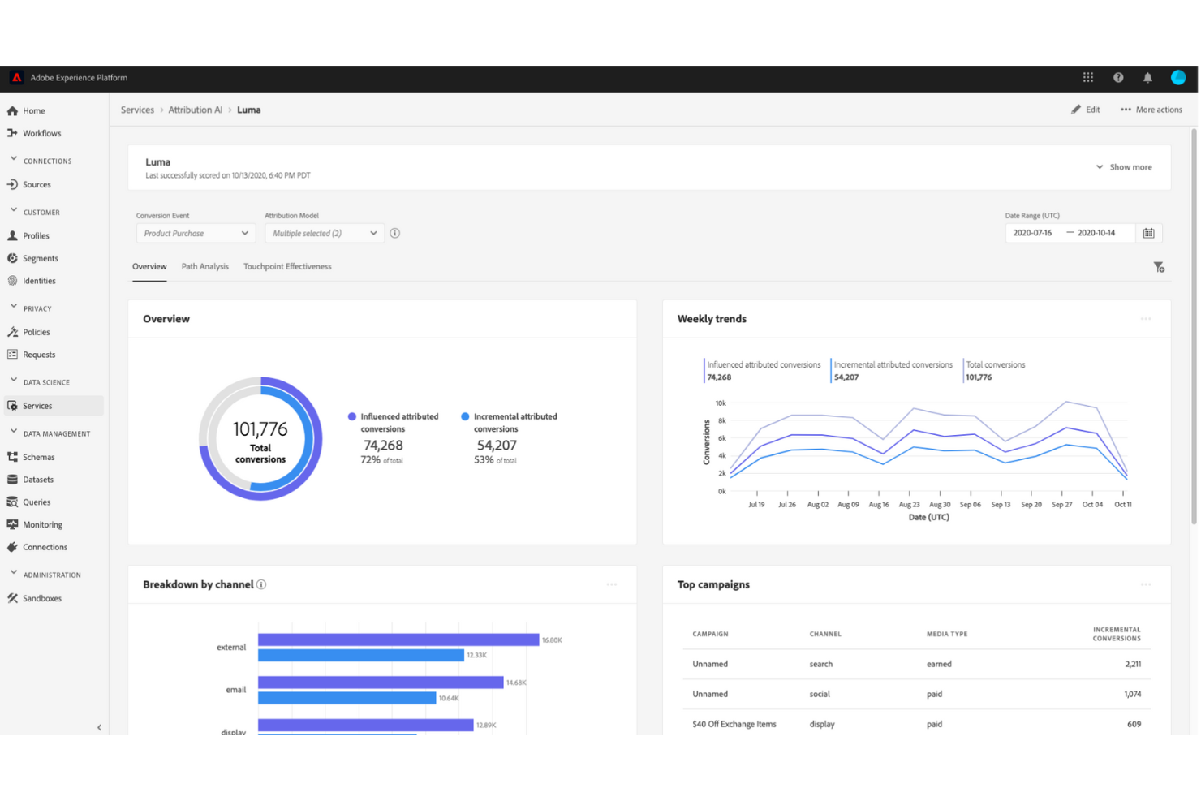
Task: Click the Influenced attributed conversions legend dot
Action: point(352,416)
